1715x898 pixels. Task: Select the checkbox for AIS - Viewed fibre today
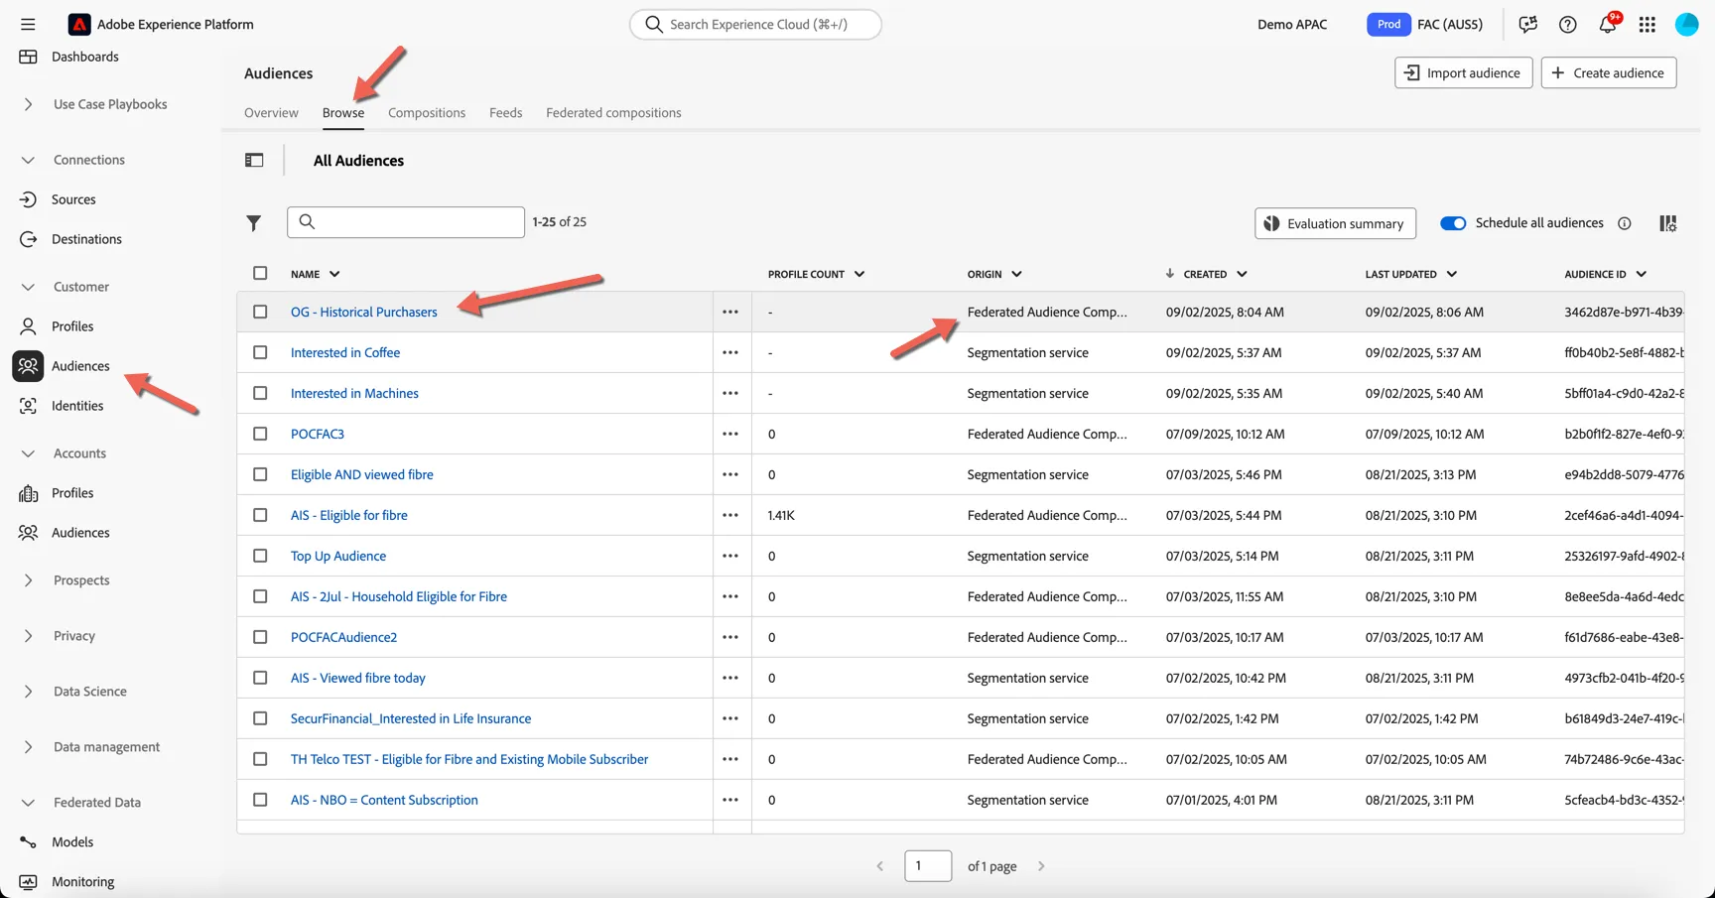click(260, 678)
